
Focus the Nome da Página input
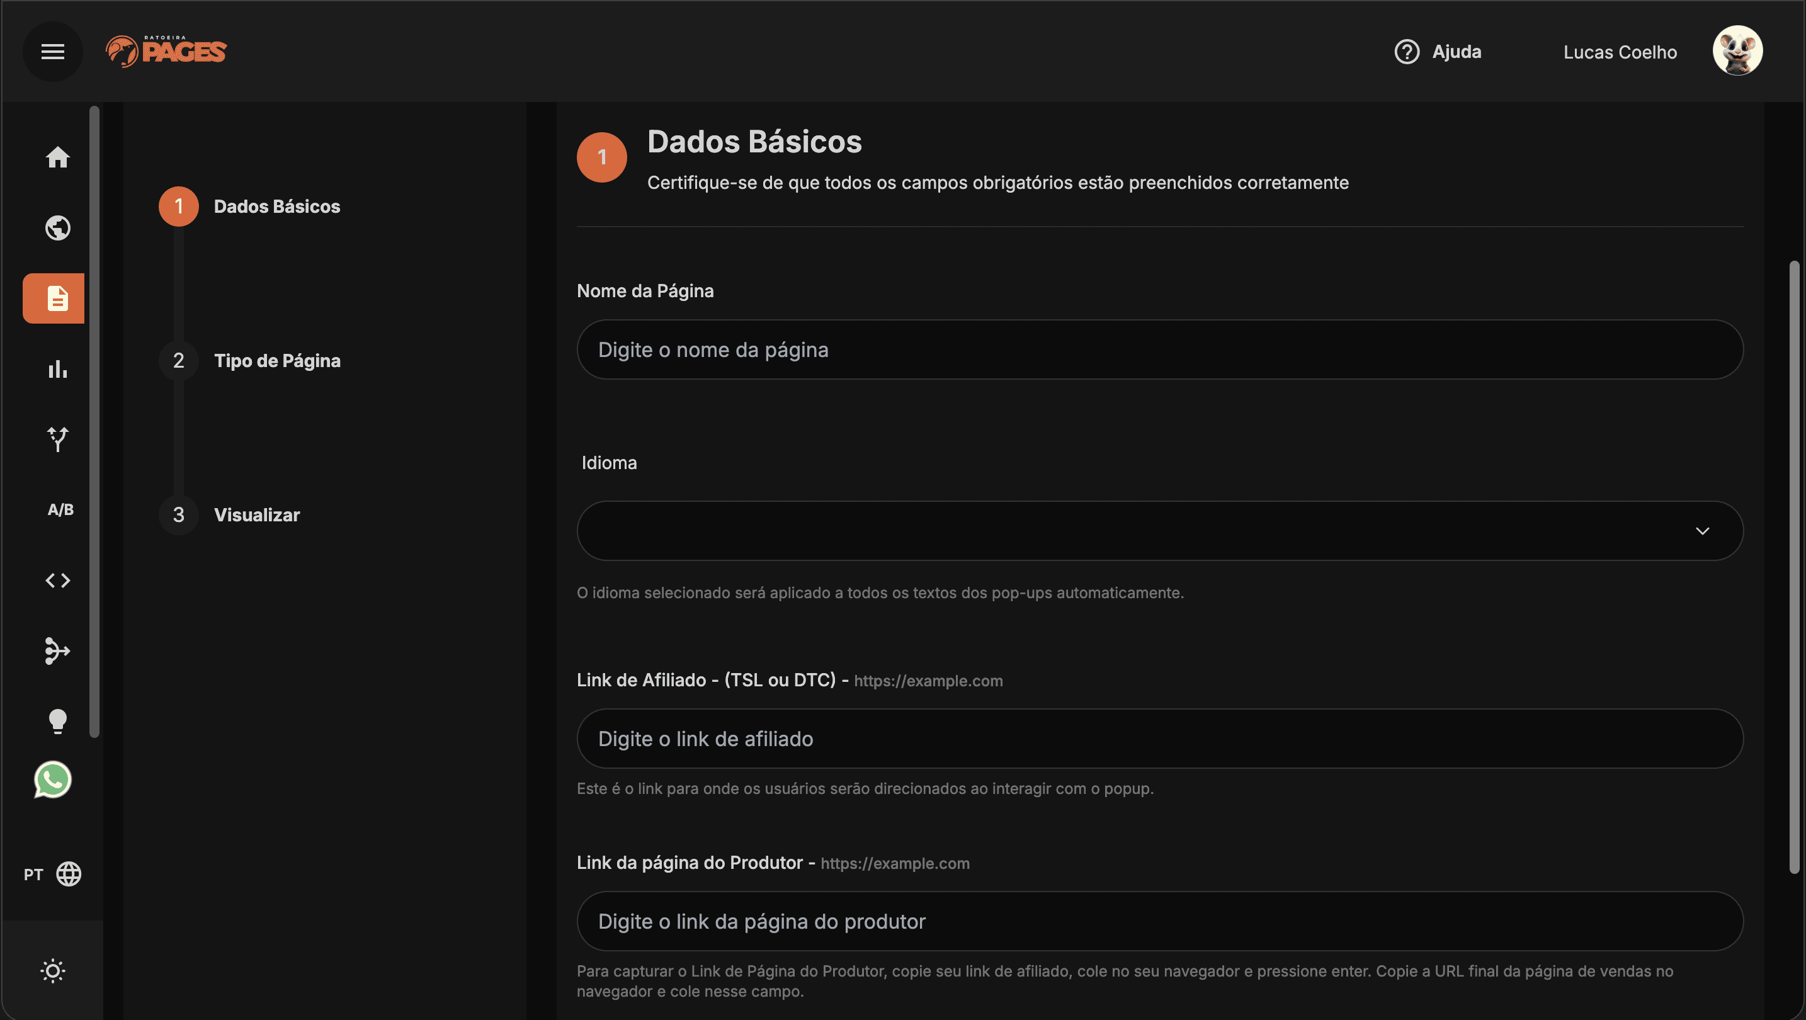1159,350
